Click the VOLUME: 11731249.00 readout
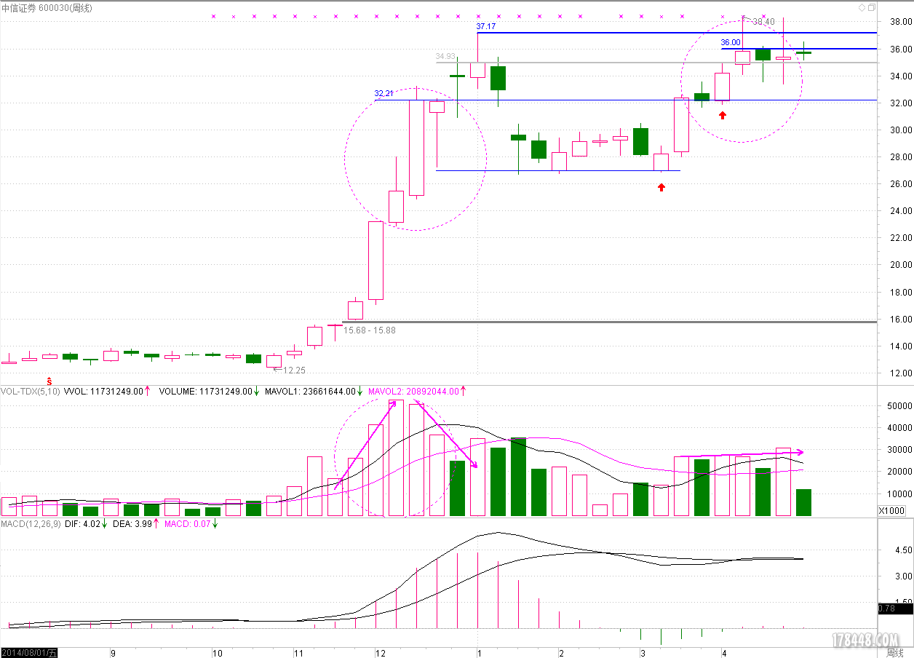914x658 pixels. coord(206,392)
